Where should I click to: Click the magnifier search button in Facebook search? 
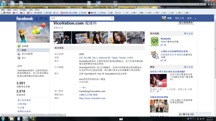click(x=112, y=18)
